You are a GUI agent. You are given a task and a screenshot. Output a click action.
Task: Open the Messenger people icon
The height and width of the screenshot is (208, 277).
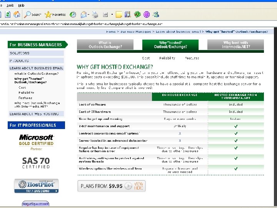pyautogui.click(x=156, y=15)
